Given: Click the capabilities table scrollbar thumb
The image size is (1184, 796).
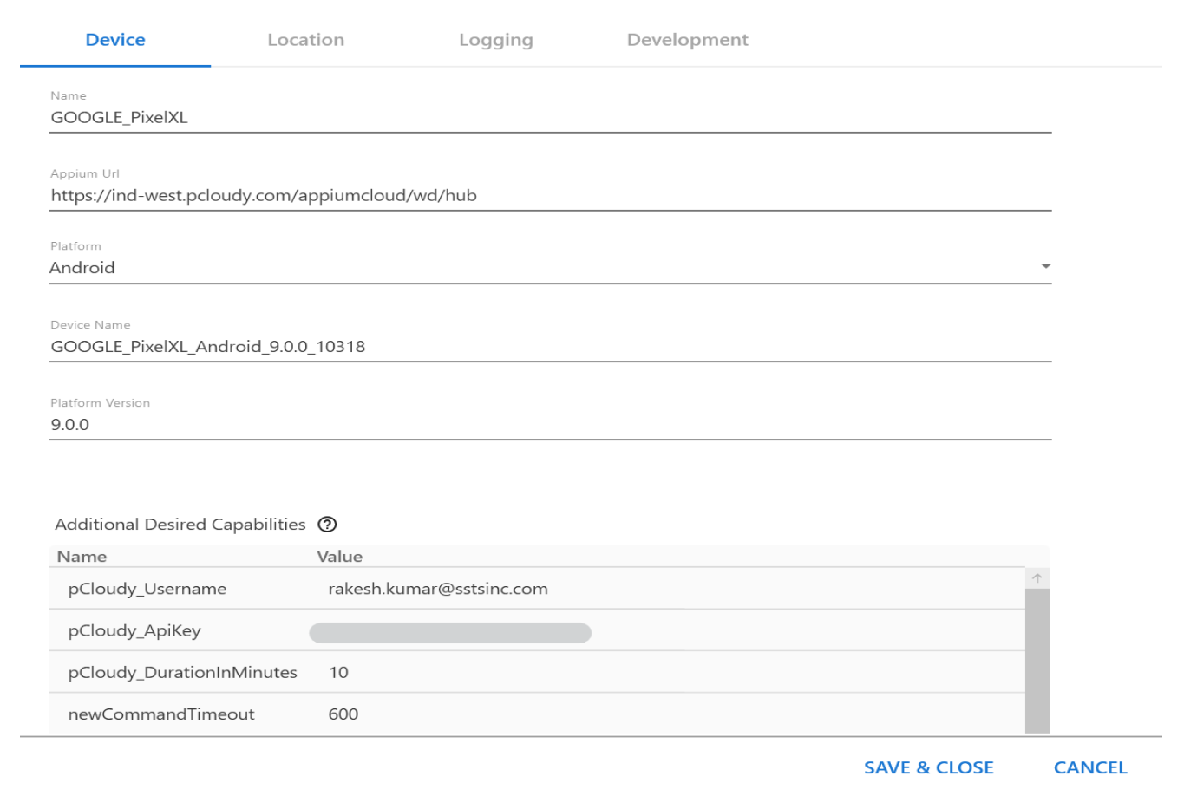Looking at the screenshot, I should click(x=1037, y=659).
